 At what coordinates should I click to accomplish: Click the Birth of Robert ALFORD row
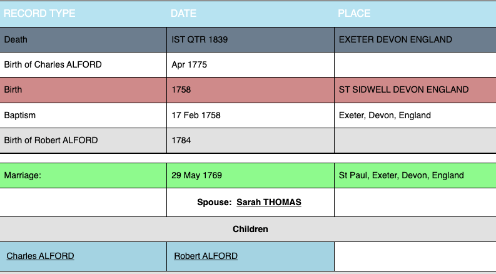(x=51, y=140)
